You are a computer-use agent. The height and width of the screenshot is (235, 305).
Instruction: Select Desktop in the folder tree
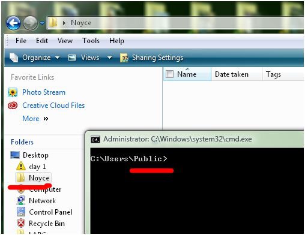[35, 155]
